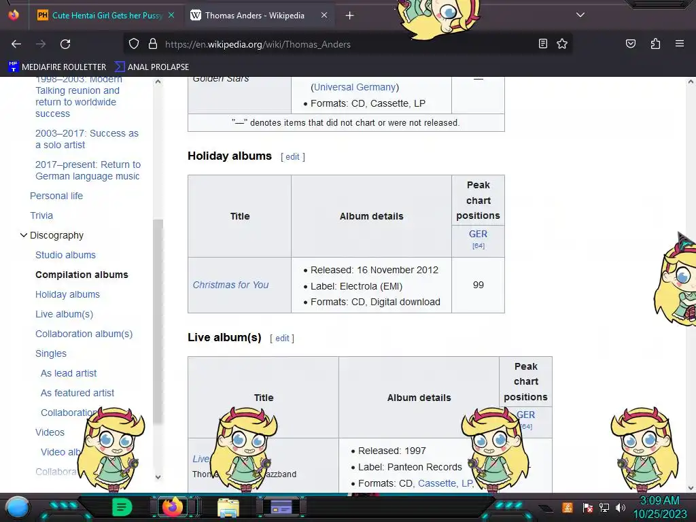Click the orange tray application icon
The height and width of the screenshot is (522, 696).
click(x=568, y=507)
